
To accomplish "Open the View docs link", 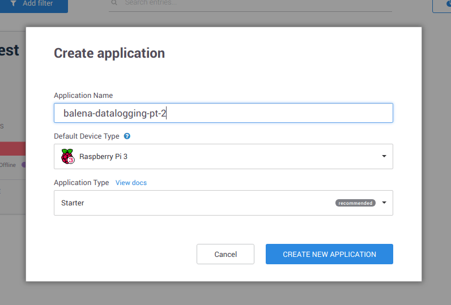I will 131,183.
